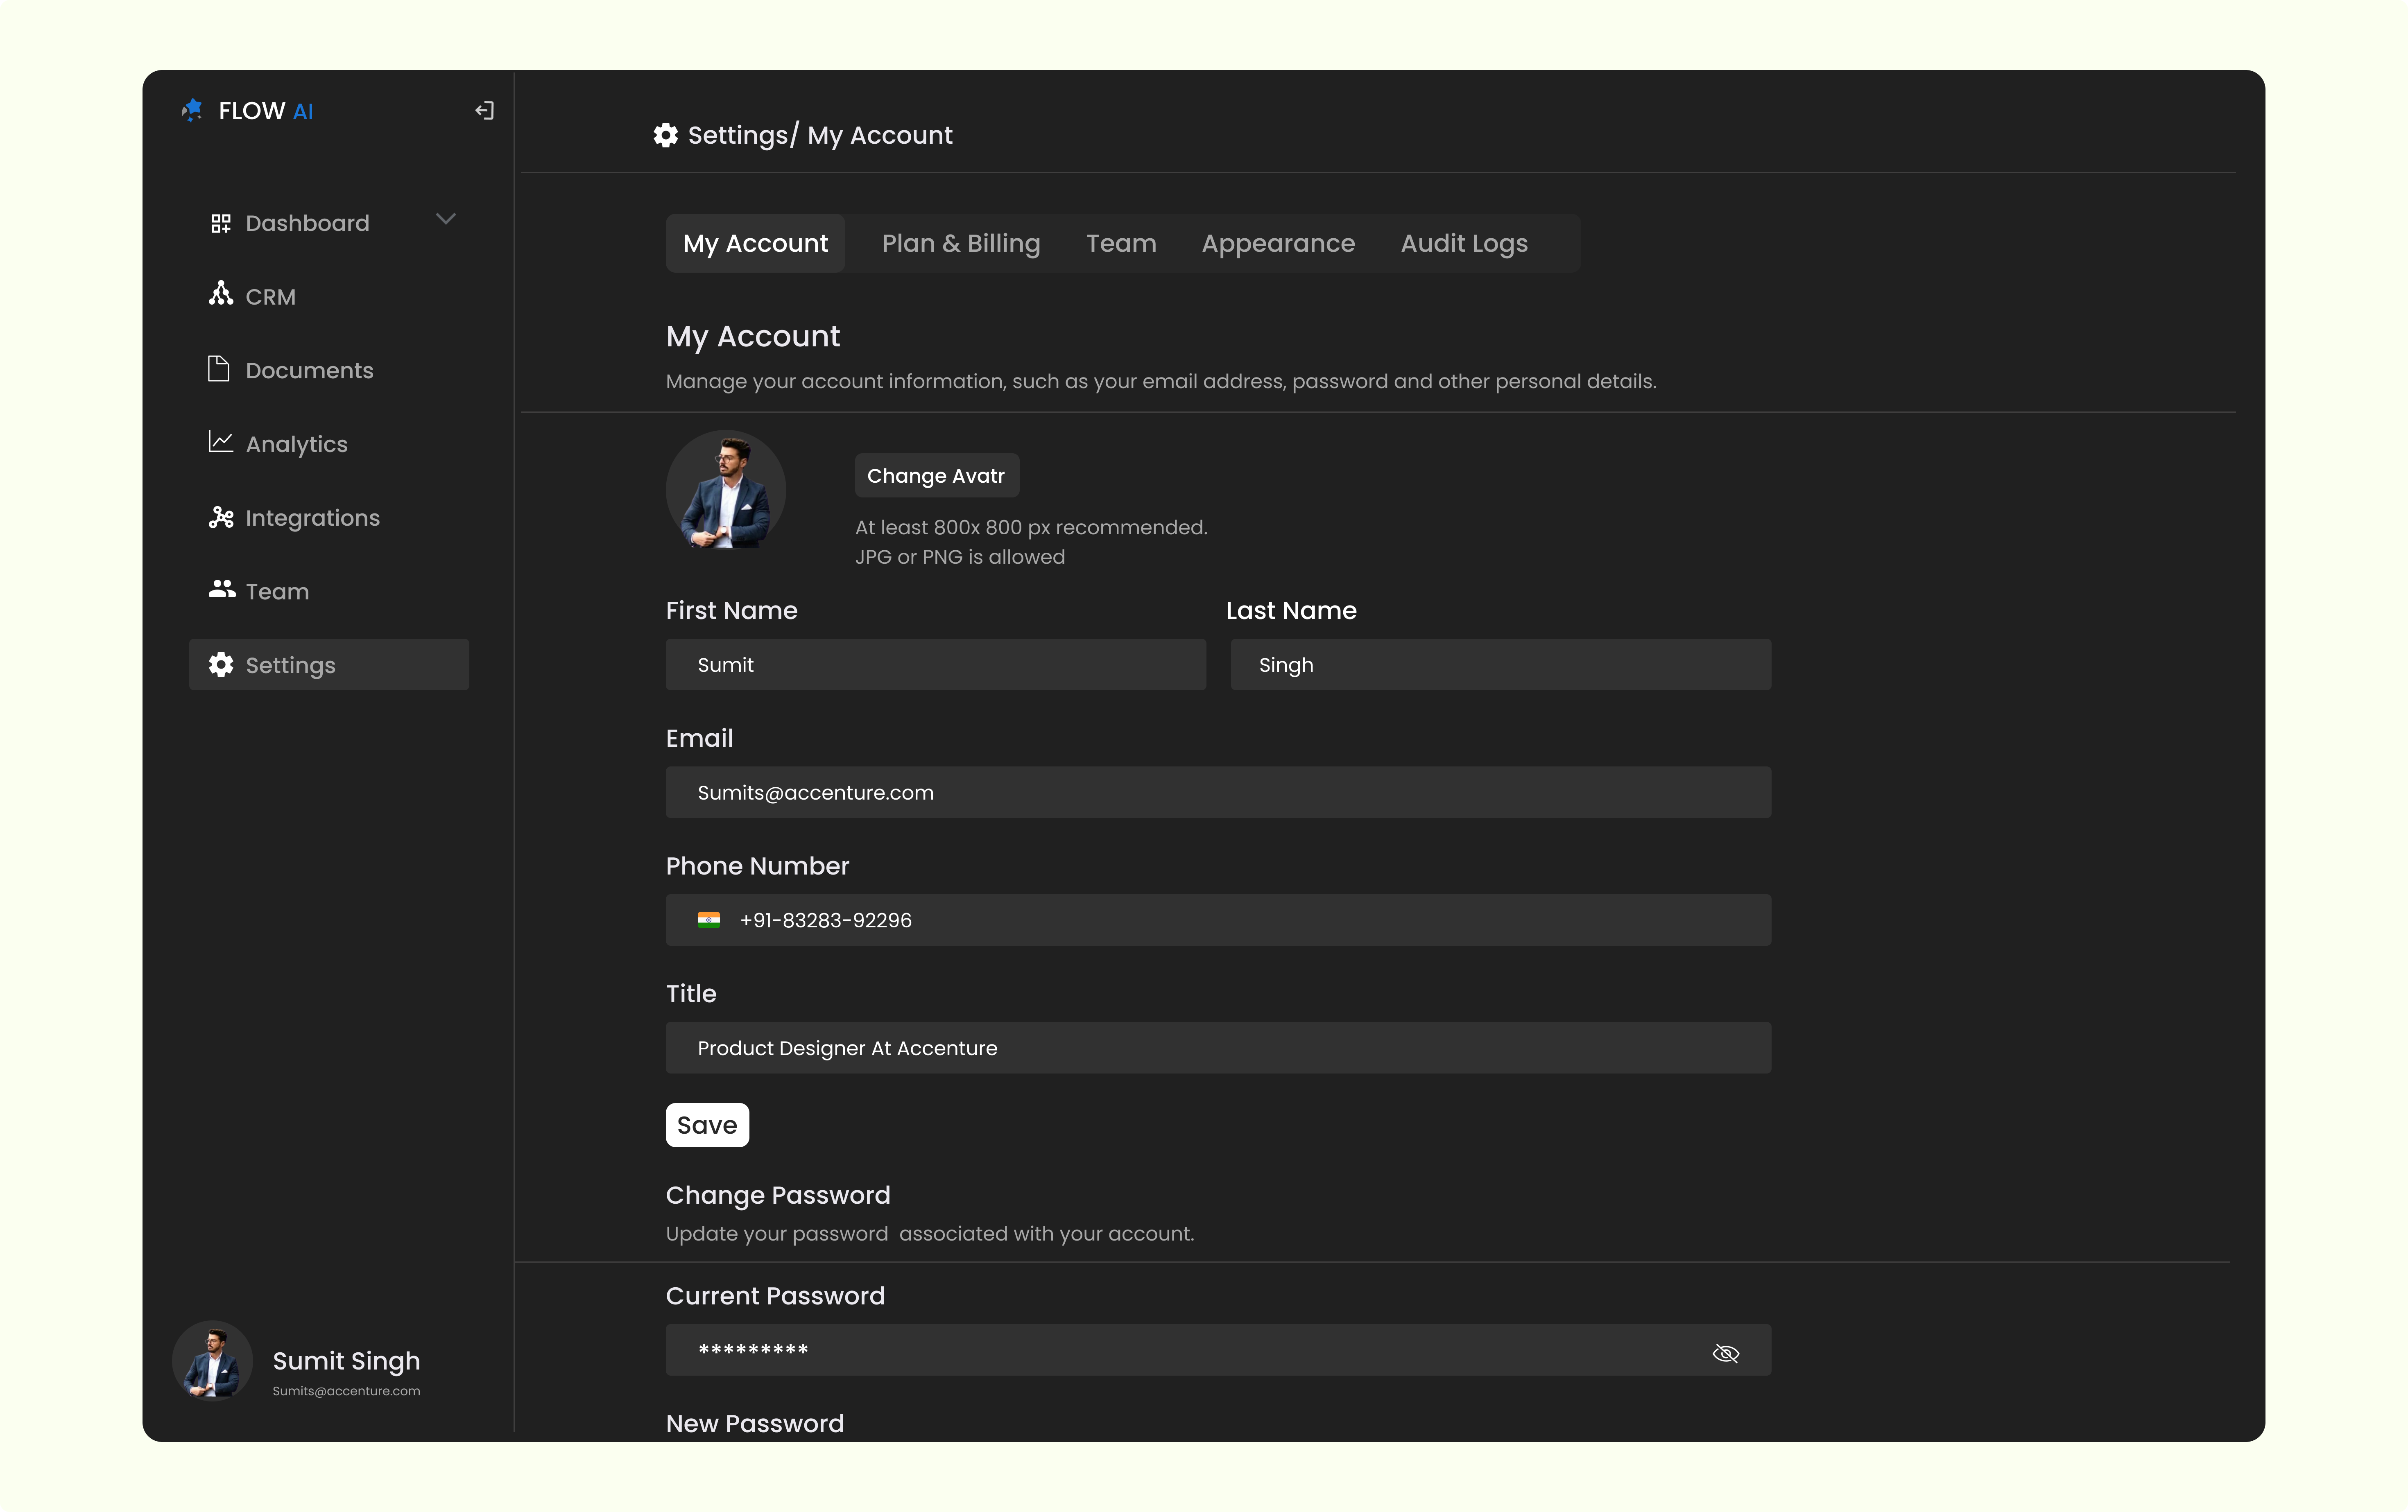2408x1512 pixels.
Task: Click the sidebar user avatar thumbnail
Action: point(212,1361)
